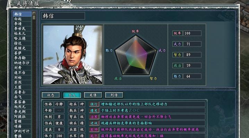
Task: Click the 智力 value 89
Action: click(x=192, y=55)
